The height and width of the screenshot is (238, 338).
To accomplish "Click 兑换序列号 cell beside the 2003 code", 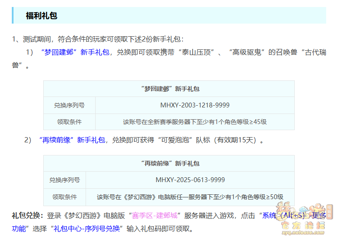I will click(x=69, y=105).
